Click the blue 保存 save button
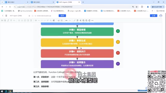This screenshot has height=93, width=166. point(62,16)
